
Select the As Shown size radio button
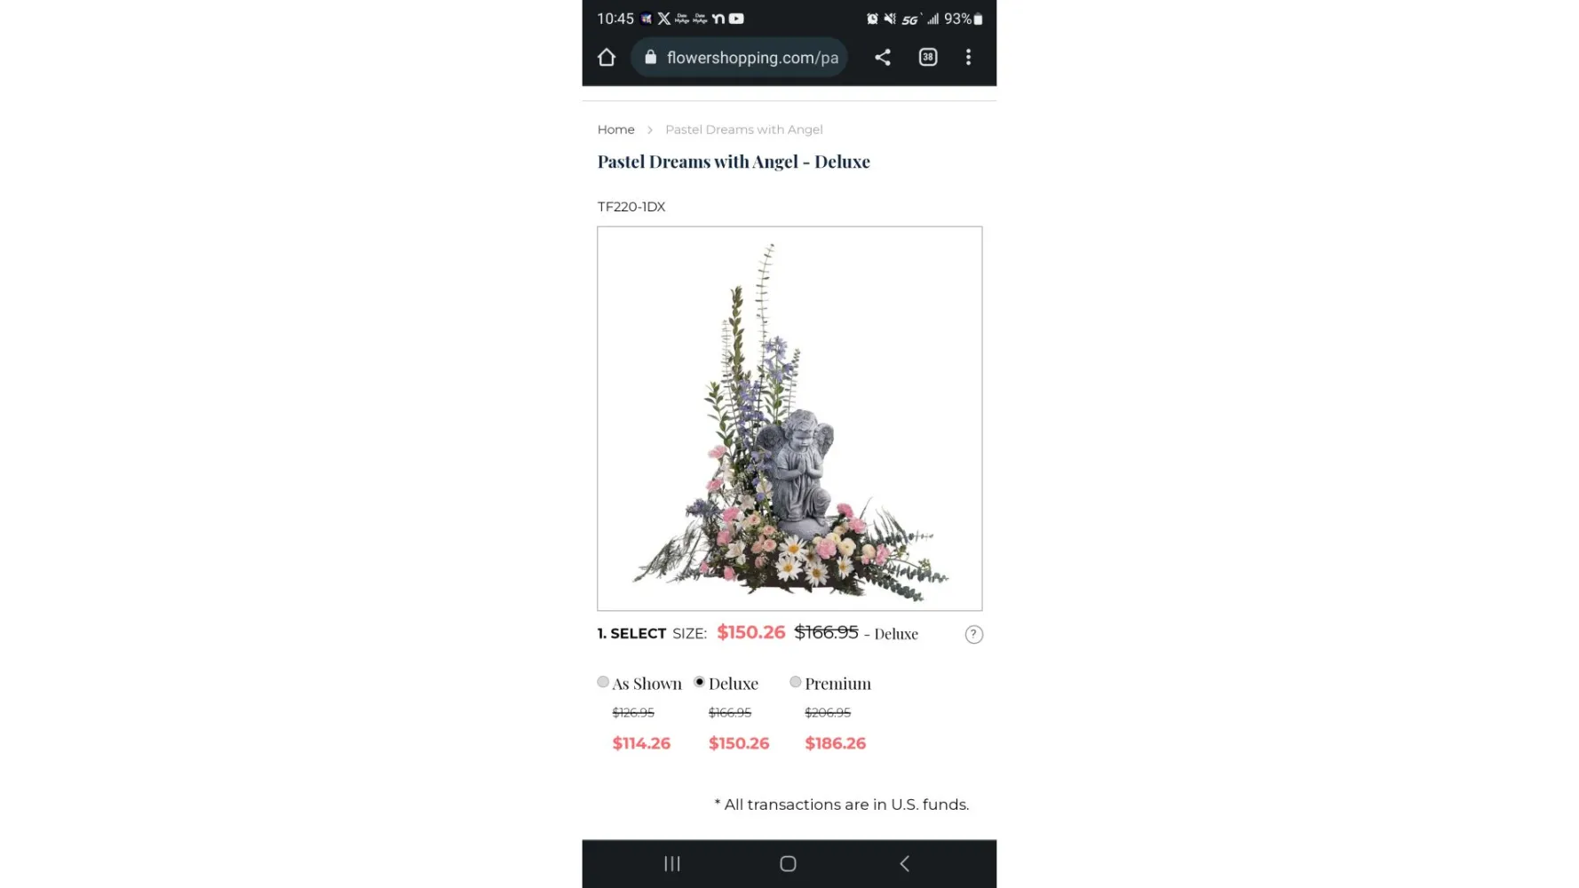point(603,682)
